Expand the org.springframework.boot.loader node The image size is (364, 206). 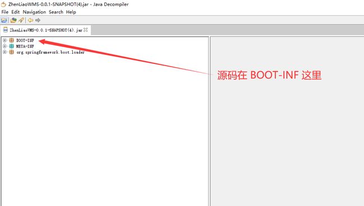(x=4, y=52)
